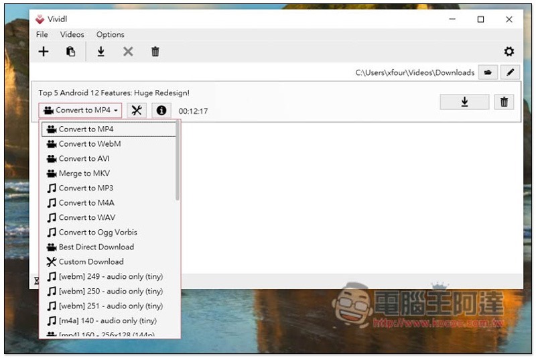Screen dimensions: 536x358
Task: Collapse the Convert to MP4 dropdown
Action: 80,111
